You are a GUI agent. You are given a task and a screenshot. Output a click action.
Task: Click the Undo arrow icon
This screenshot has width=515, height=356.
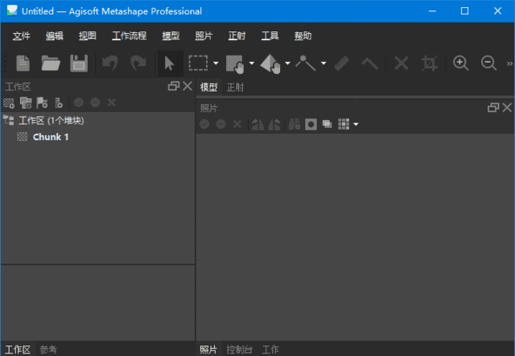109,63
